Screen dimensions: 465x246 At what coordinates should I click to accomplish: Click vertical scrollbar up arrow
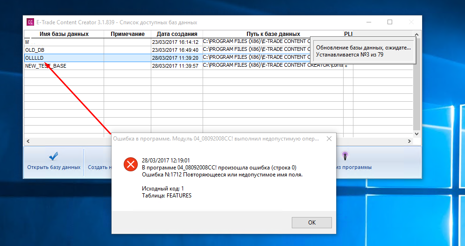click(x=416, y=35)
